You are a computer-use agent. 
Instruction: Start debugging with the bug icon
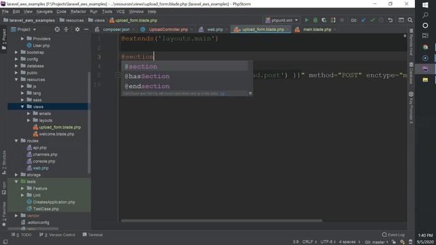(315, 20)
